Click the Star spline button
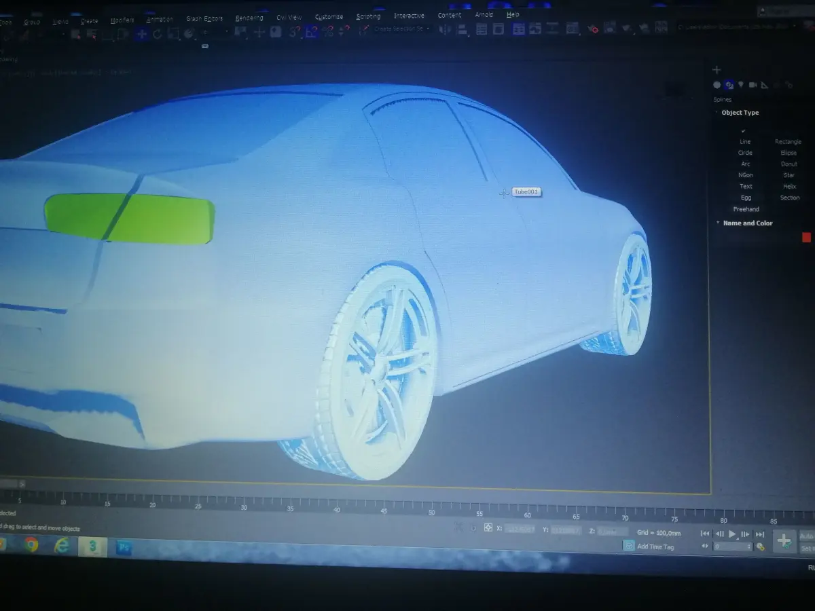The height and width of the screenshot is (611, 815). pos(789,175)
